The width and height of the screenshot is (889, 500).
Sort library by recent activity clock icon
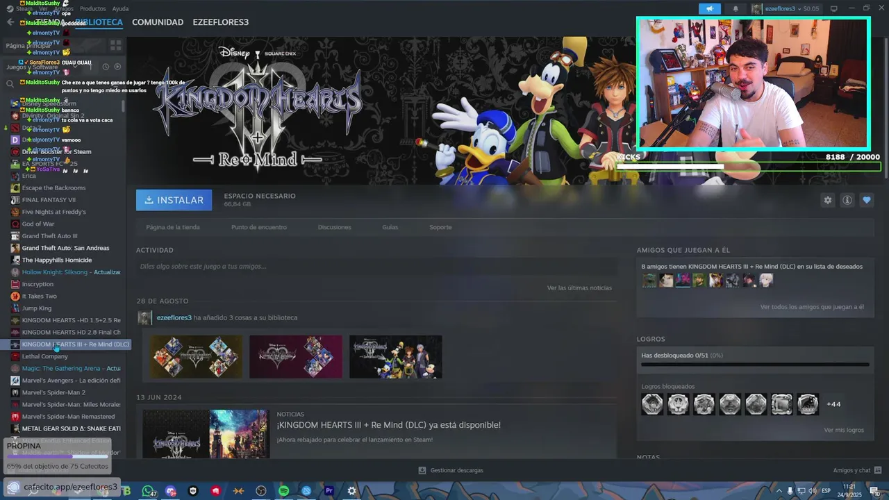(106, 67)
